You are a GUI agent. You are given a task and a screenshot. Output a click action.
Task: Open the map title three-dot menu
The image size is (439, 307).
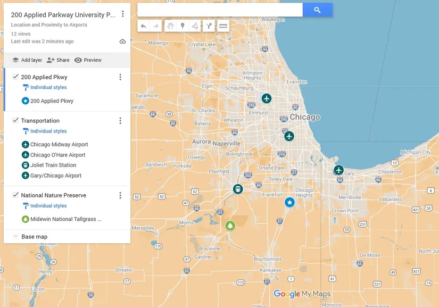click(123, 14)
